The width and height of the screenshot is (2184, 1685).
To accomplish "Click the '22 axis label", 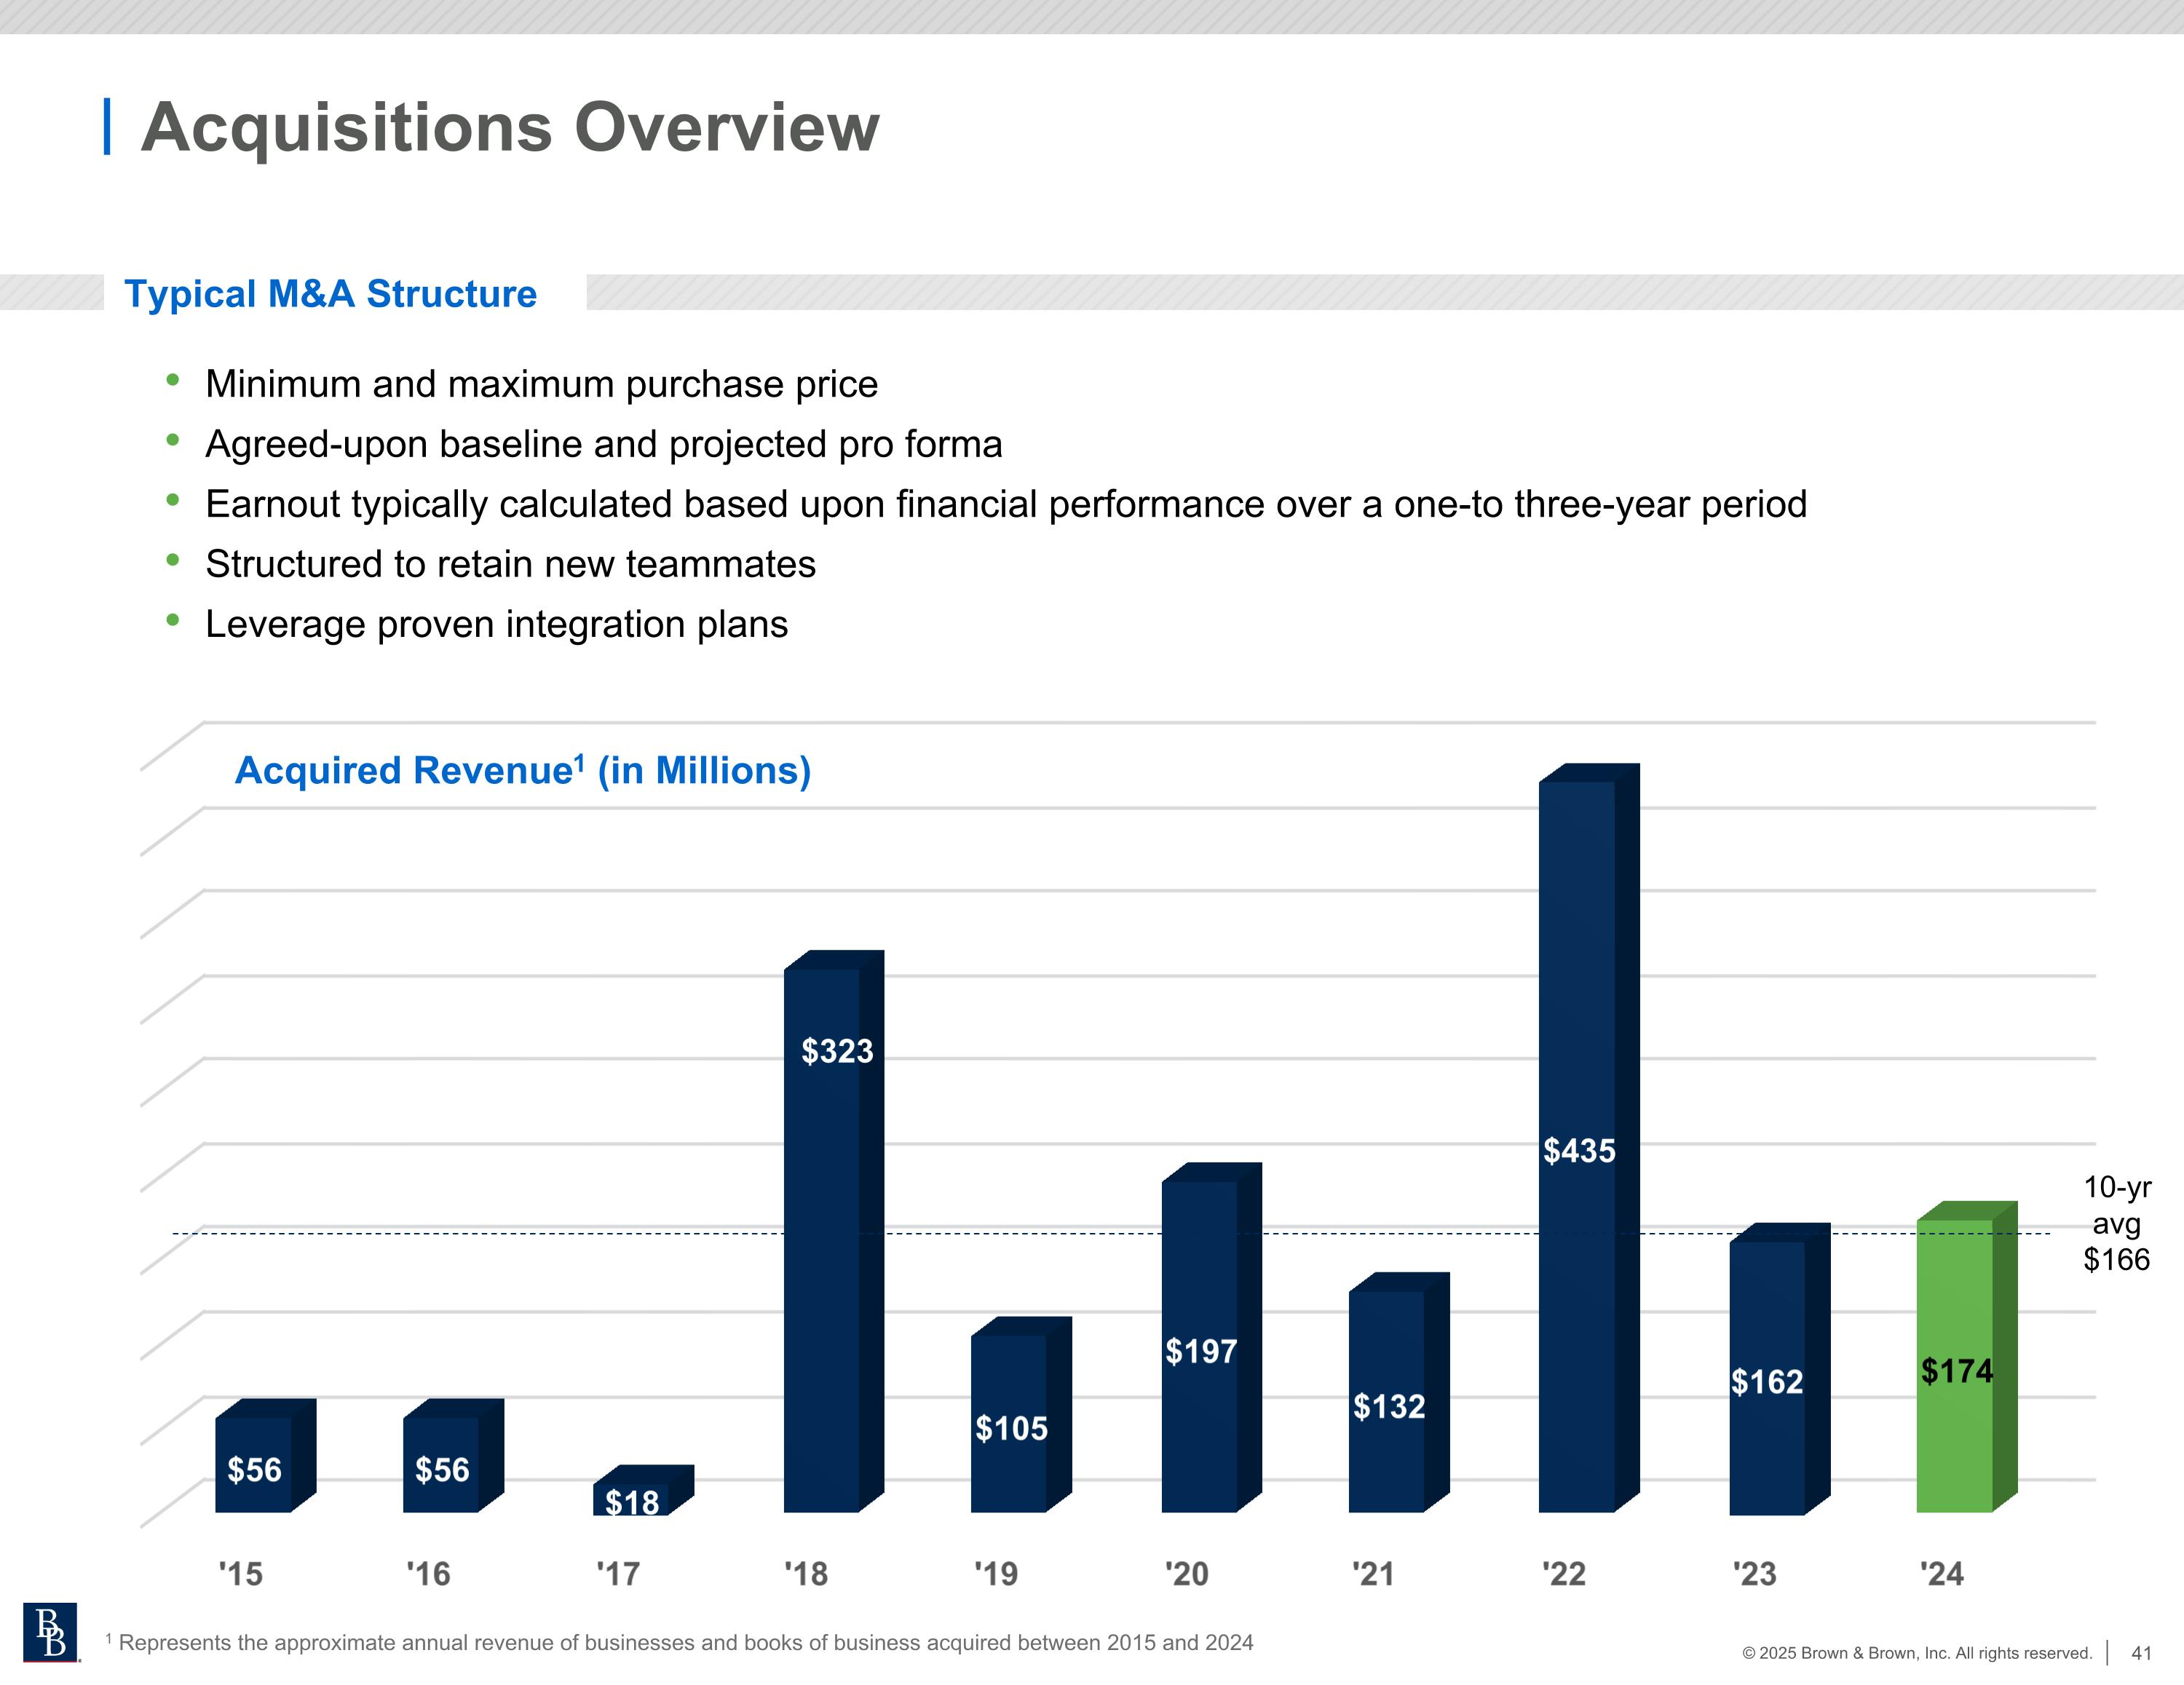I will pyautogui.click(x=1564, y=1574).
